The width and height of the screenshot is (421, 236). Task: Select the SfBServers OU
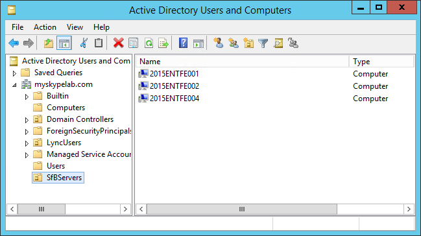[x=64, y=178]
